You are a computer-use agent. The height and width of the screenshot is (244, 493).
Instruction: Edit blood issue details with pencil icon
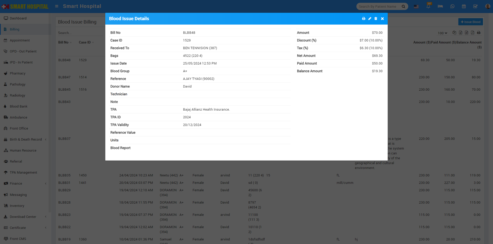point(370,19)
